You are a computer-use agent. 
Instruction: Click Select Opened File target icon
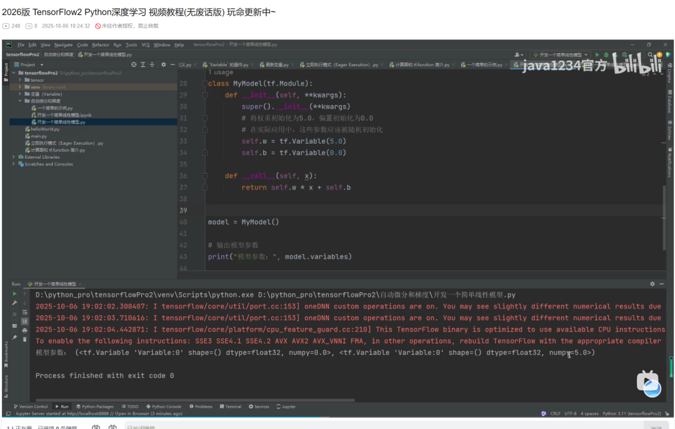[134, 64]
